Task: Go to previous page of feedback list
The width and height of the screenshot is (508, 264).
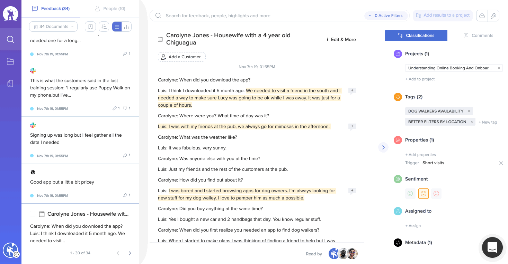Action: [x=118, y=253]
